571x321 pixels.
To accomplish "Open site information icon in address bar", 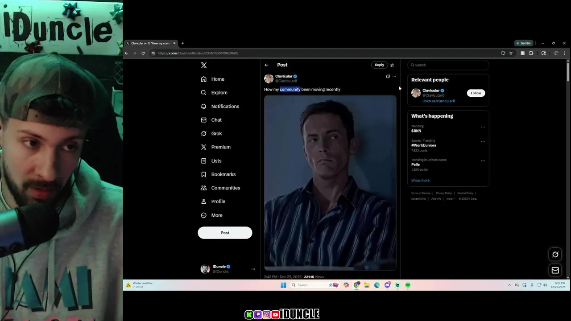I will pos(153,53).
